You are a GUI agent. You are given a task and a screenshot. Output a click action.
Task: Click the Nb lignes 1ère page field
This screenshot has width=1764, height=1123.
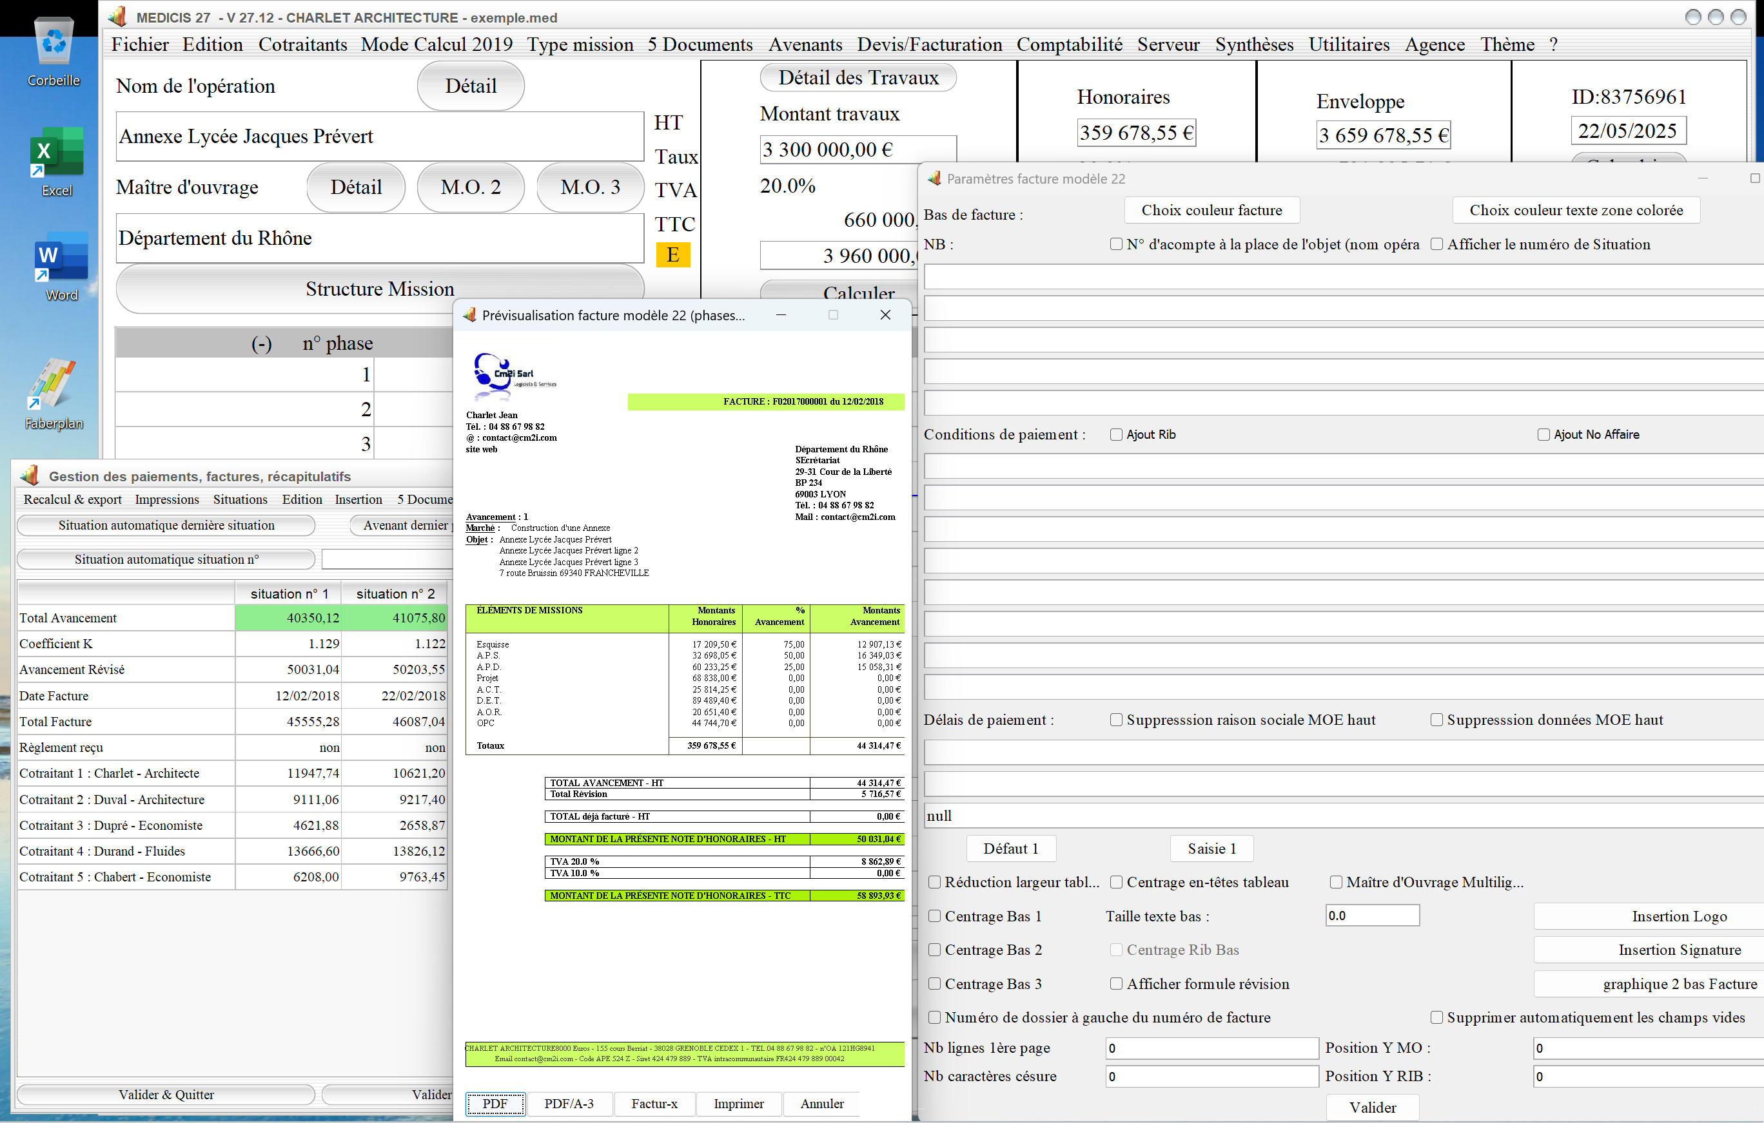1211,1048
